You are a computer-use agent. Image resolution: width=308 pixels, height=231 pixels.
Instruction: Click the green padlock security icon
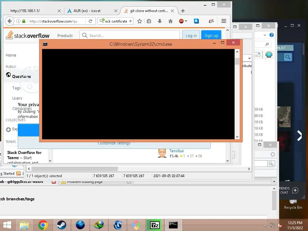pos(24,21)
